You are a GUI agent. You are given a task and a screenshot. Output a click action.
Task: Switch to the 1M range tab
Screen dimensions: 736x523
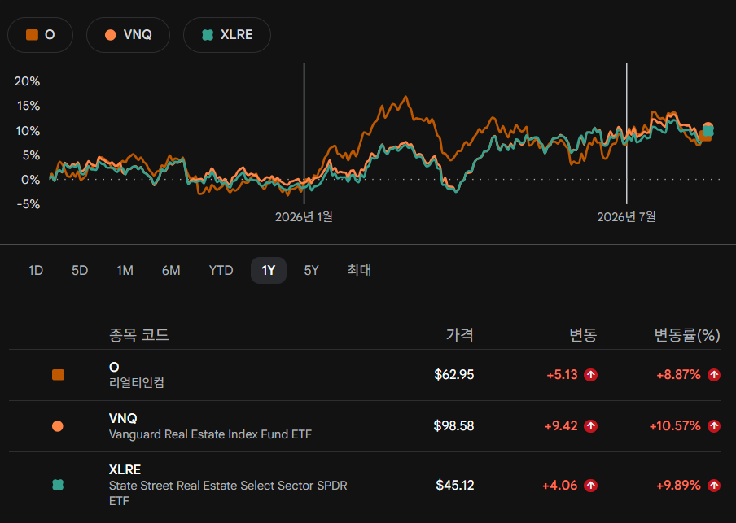click(x=125, y=270)
